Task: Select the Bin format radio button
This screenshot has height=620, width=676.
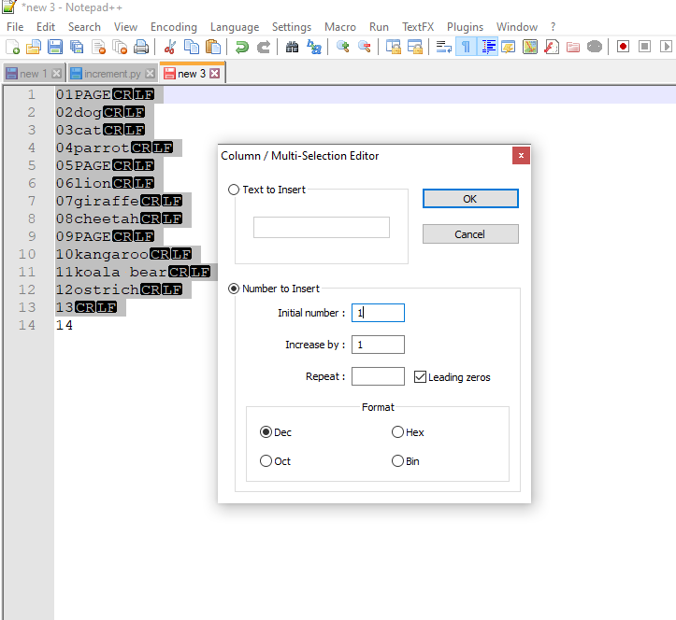Action: click(x=397, y=461)
